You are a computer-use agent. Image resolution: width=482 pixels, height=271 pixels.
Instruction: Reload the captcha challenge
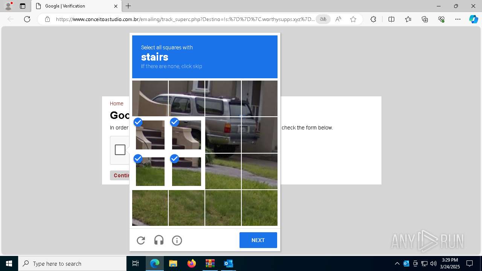click(x=141, y=240)
